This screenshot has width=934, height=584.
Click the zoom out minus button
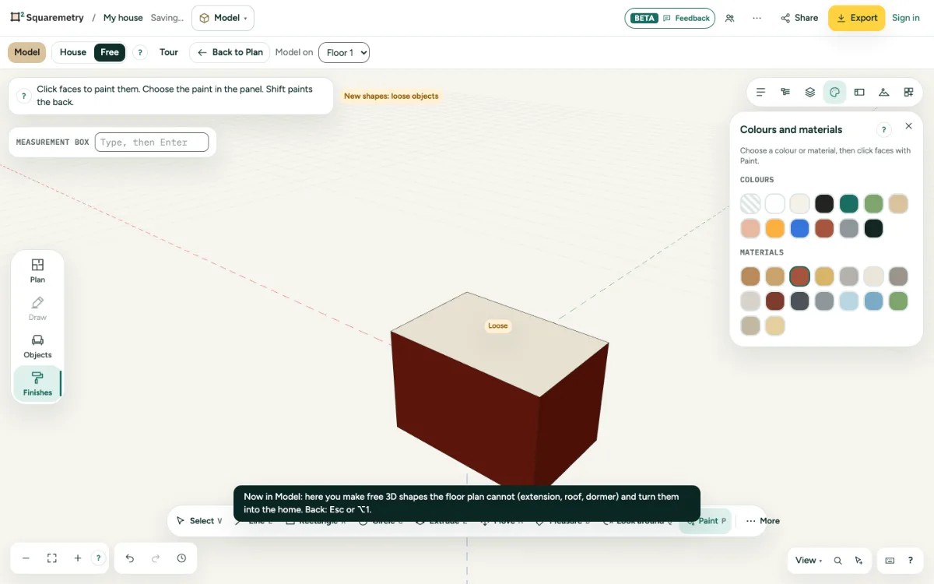tap(26, 558)
